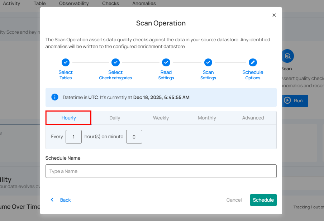The width and height of the screenshot is (324, 221).
Task: Click the minute value input box
Action: 134,137
